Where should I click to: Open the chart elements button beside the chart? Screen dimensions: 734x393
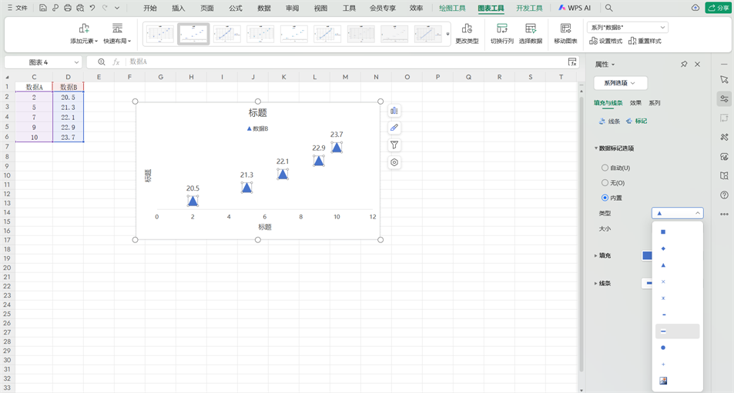pos(394,111)
